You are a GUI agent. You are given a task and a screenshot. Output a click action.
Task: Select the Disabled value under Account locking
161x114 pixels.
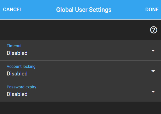pos(17,73)
